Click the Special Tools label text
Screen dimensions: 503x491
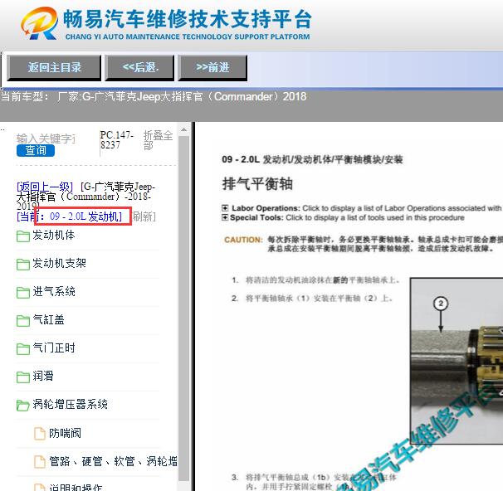[256, 217]
